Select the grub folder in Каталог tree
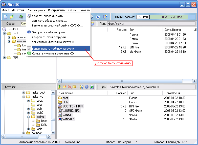 point(39,109)
